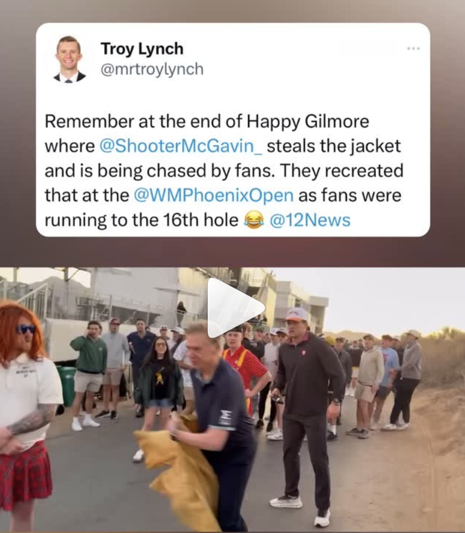465x533 pixels.
Task: Click the 'Happy Gilmore' words in tweet
Action: tap(308, 121)
